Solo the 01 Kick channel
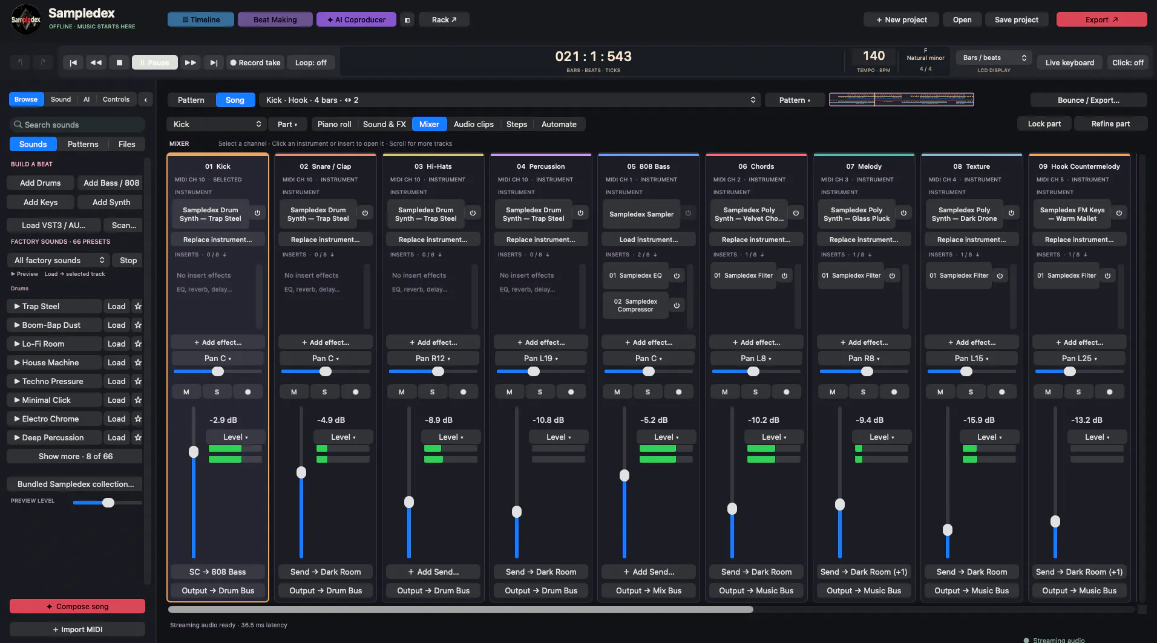The width and height of the screenshot is (1157, 643). coord(217,392)
